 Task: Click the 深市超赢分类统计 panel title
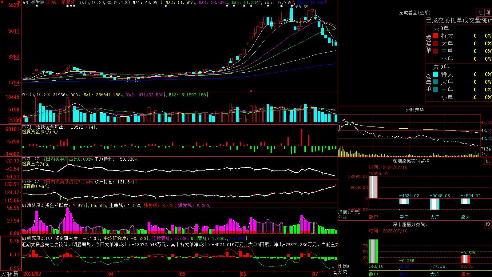(411, 224)
